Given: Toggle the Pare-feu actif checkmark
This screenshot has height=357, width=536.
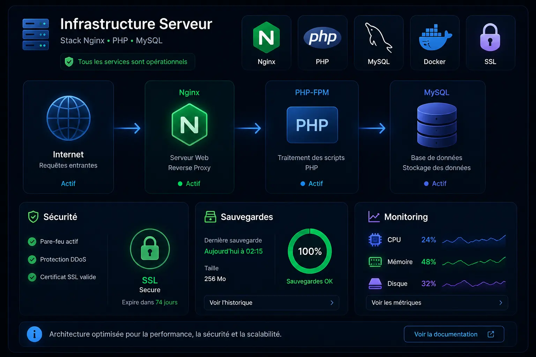Looking at the screenshot, I should click(x=32, y=242).
